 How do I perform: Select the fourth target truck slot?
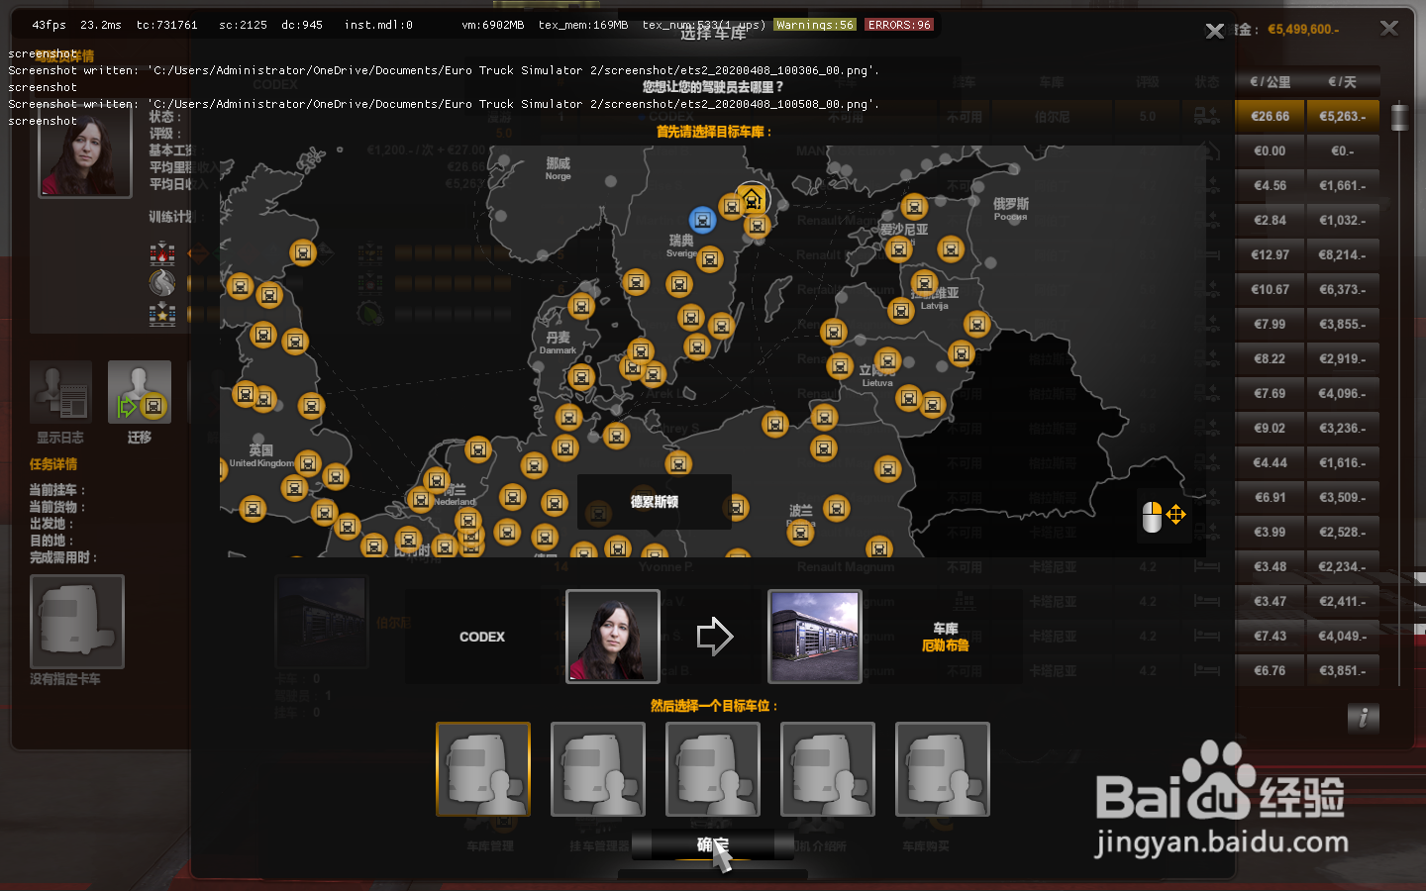(x=828, y=769)
